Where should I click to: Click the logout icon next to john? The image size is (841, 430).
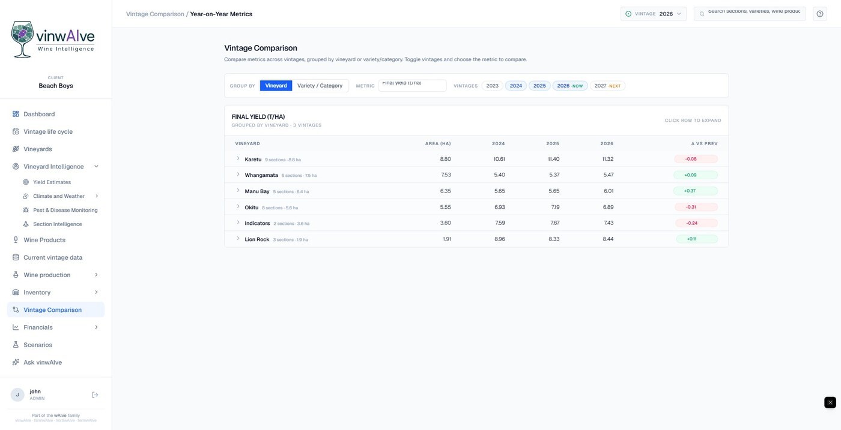point(95,395)
